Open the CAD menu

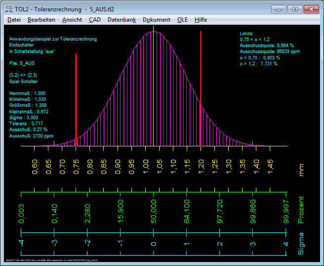94,20
